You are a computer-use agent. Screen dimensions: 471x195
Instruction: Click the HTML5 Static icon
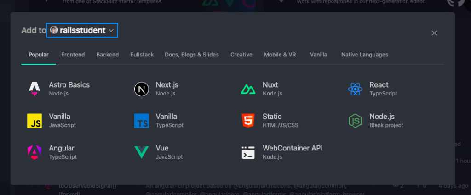(248, 121)
